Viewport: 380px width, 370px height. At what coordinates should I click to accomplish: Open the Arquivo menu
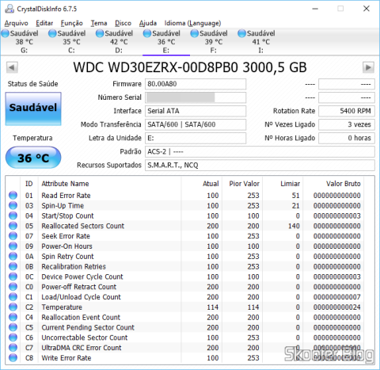click(x=16, y=23)
